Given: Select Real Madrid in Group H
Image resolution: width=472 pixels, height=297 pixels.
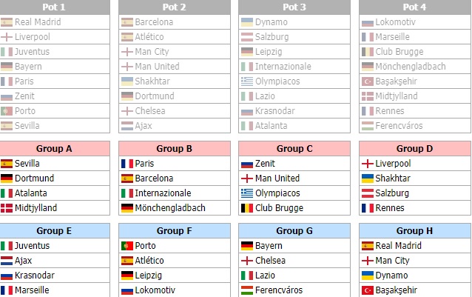Looking at the screenshot, I should click(398, 246).
